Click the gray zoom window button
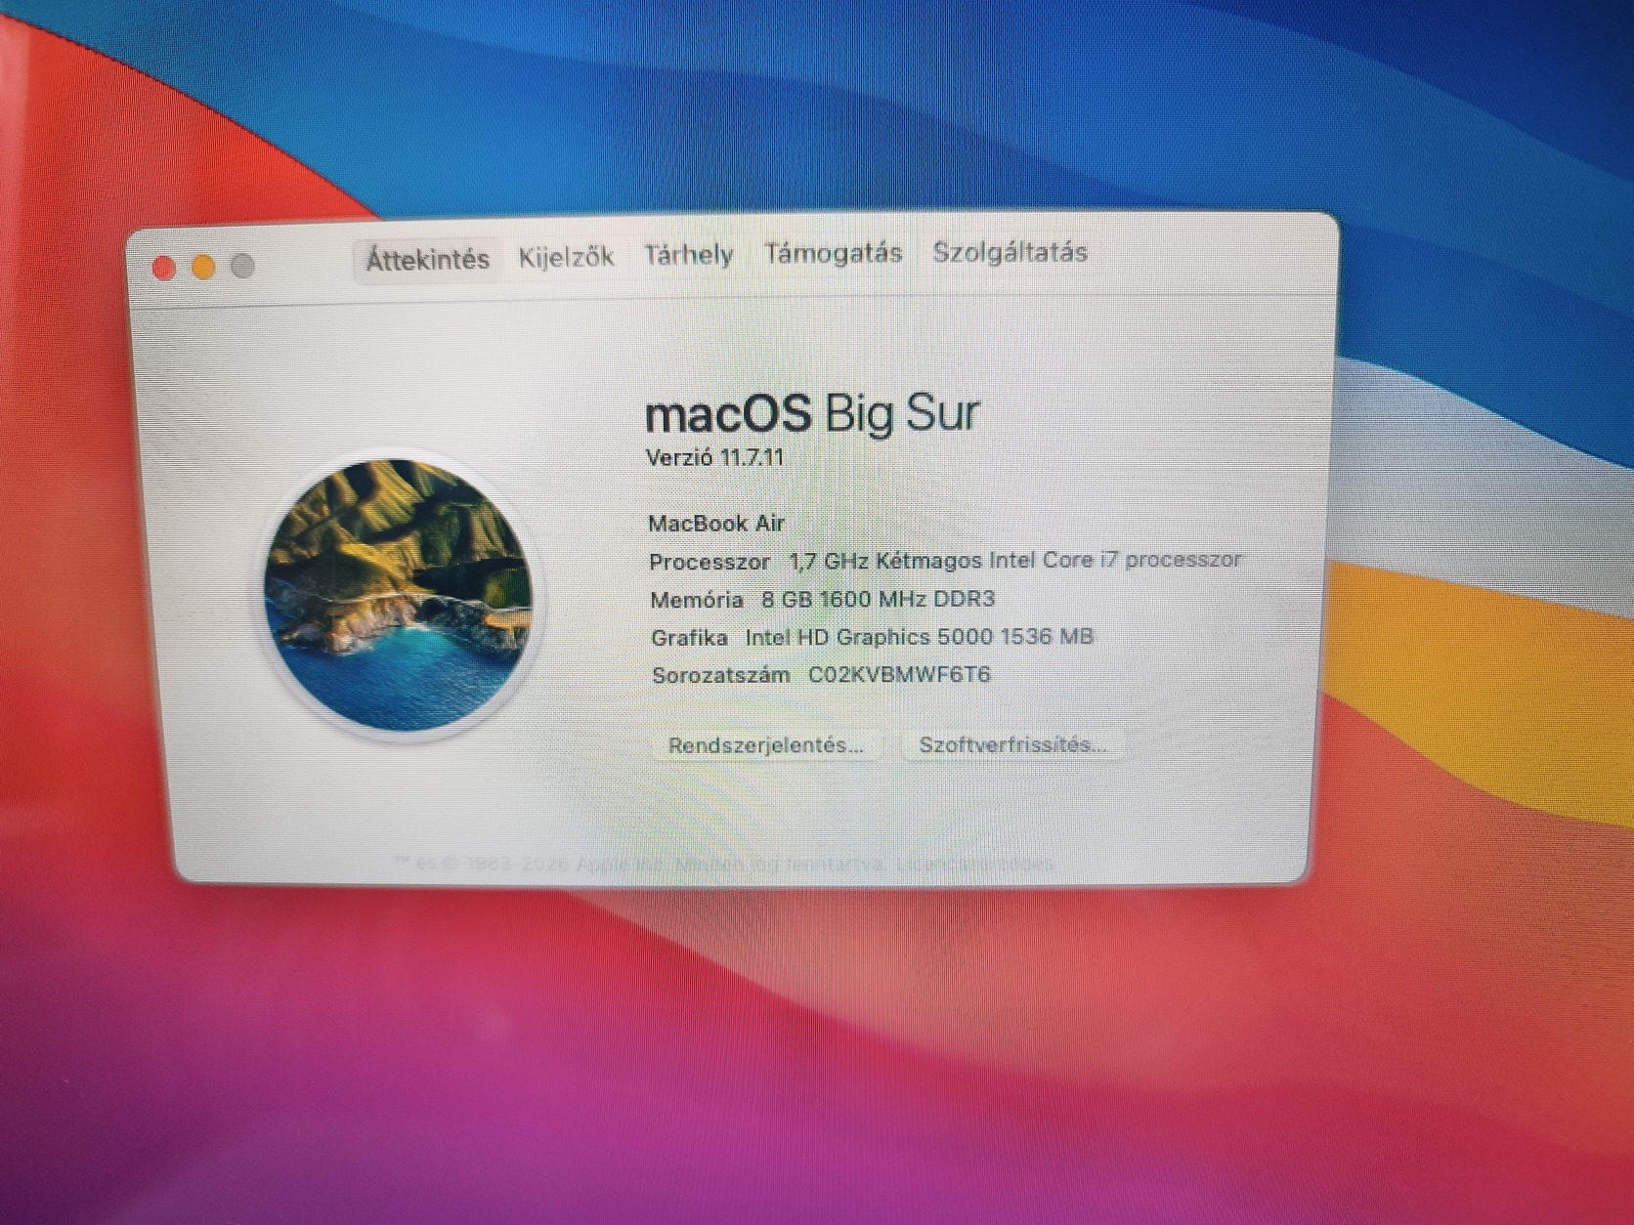The width and height of the screenshot is (1634, 1225). coord(242,266)
